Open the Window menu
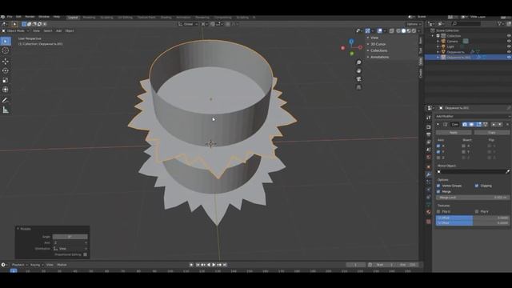The width and height of the screenshot is (512, 288). coord(44,17)
